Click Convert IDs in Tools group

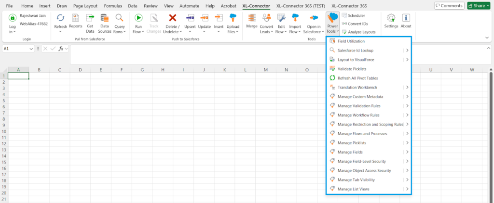tap(355, 24)
